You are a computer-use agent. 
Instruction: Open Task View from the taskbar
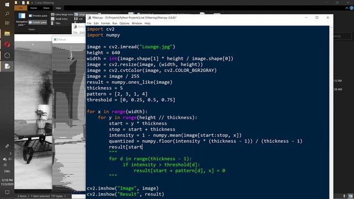(7, 23)
